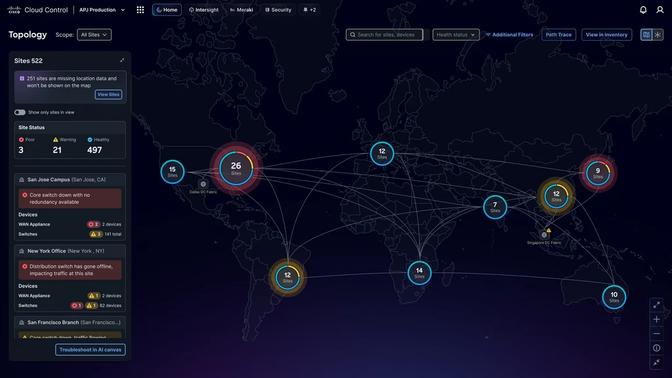Switch to the Security tab

[278, 10]
